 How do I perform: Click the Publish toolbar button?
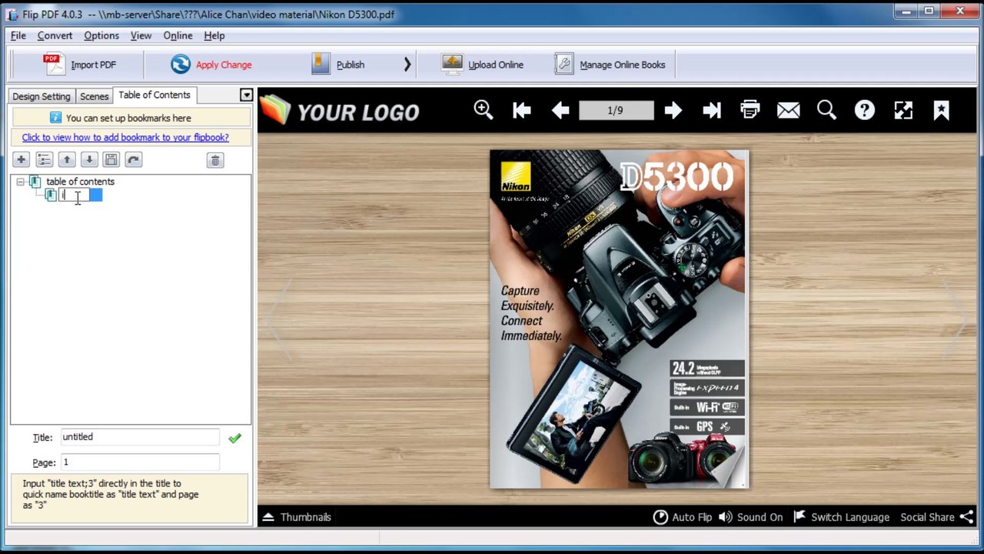338,65
